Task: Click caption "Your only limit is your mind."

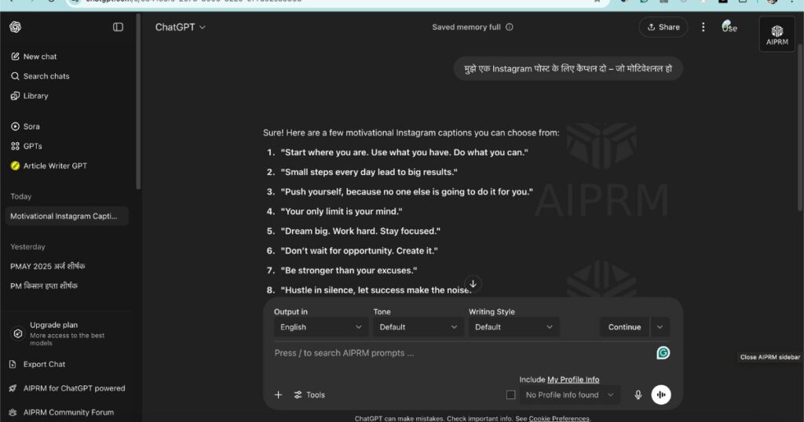Action: pyautogui.click(x=342, y=211)
